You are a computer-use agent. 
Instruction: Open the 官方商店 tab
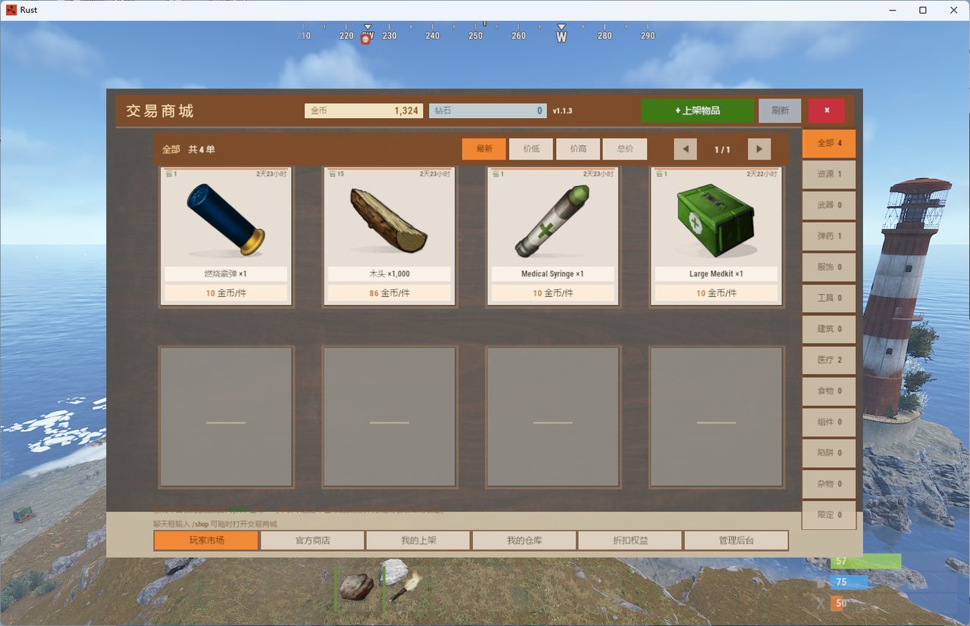(x=312, y=540)
